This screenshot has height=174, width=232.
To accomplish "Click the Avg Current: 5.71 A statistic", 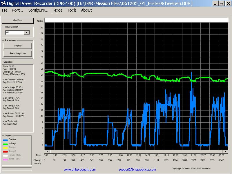I will (12, 82).
